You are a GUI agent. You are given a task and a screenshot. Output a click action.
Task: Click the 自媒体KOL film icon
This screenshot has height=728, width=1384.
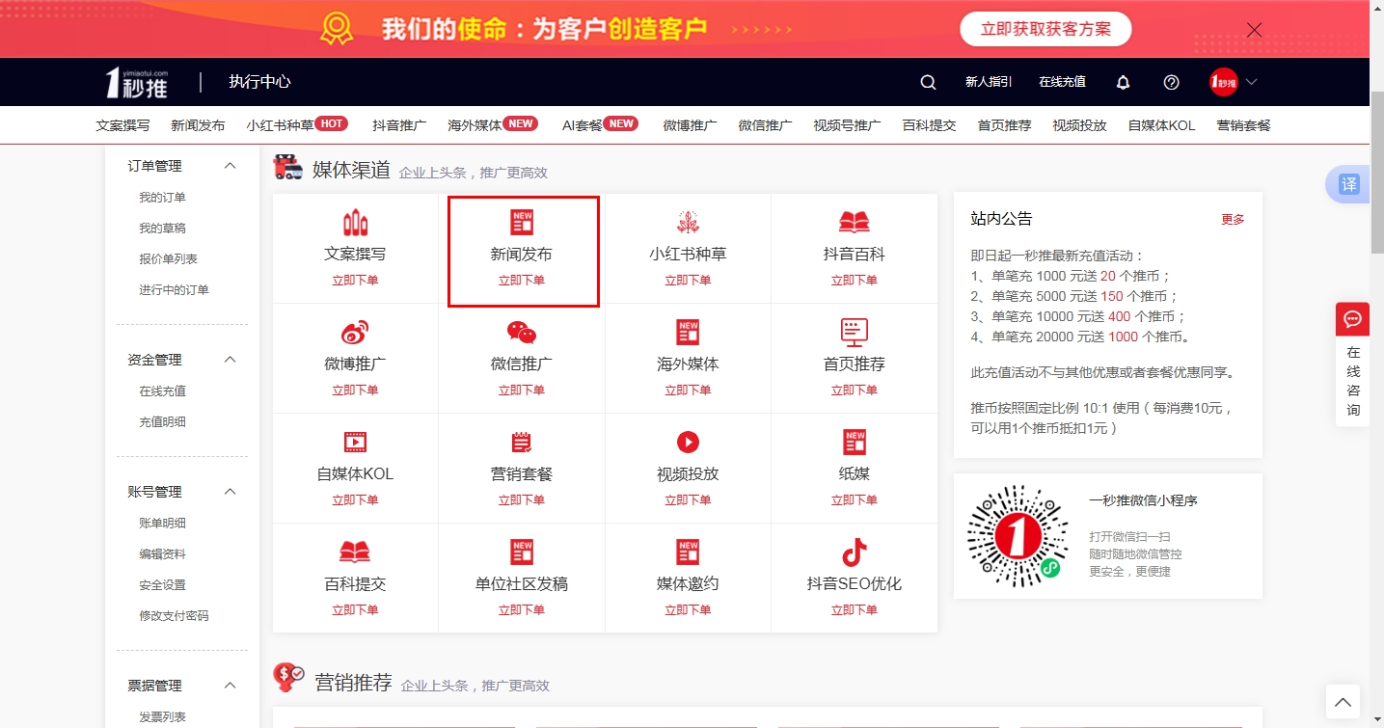[x=355, y=442]
